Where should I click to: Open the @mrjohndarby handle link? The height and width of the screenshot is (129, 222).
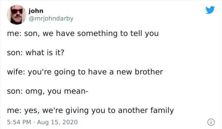(x=51, y=19)
